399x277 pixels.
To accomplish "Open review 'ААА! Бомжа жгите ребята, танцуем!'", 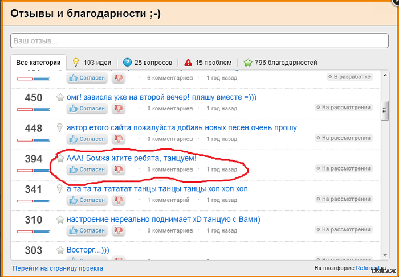I will [x=131, y=158].
